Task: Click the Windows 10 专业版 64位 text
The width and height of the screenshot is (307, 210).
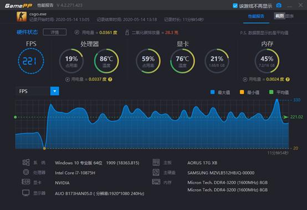Action: pyautogui.click(x=79, y=163)
